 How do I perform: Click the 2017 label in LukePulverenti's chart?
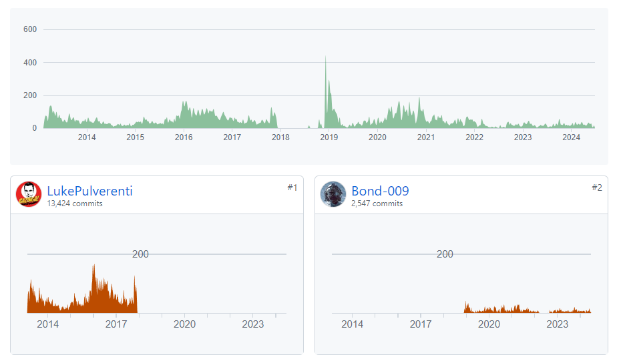116,324
